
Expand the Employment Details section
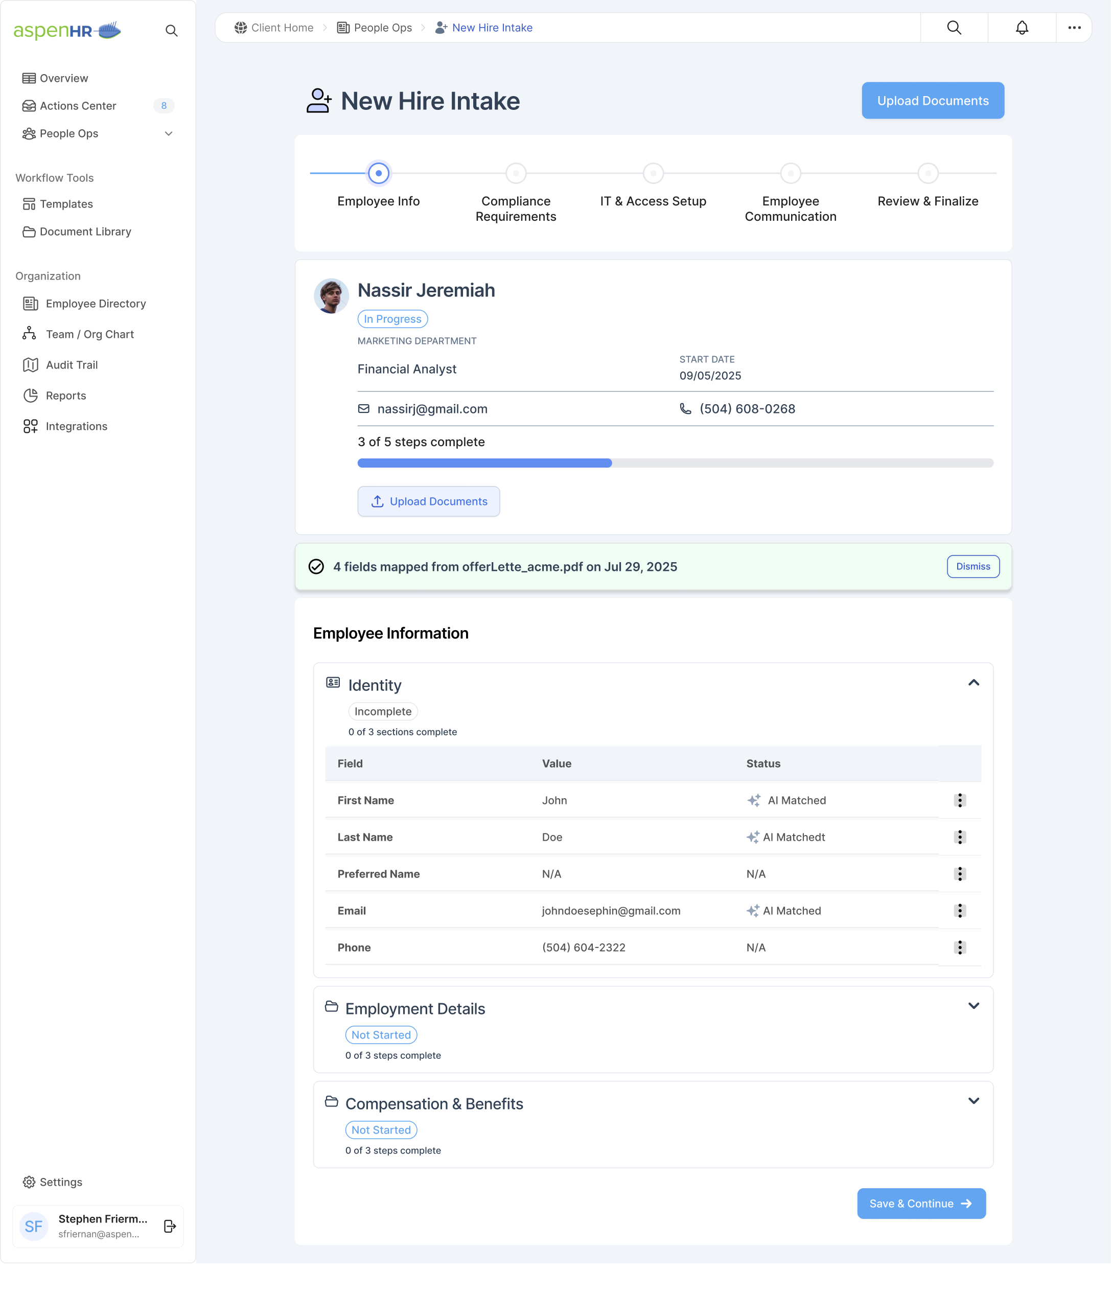pyautogui.click(x=973, y=1005)
